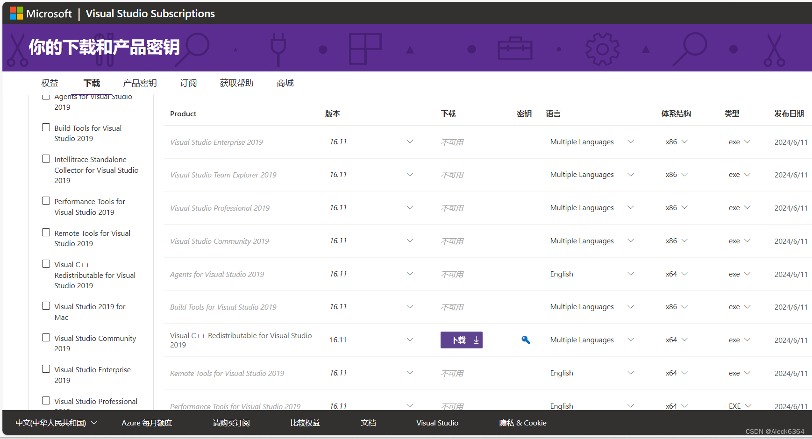The height and width of the screenshot is (439, 812).
Task: Open the 隐私 & Cookie link
Action: (523, 423)
